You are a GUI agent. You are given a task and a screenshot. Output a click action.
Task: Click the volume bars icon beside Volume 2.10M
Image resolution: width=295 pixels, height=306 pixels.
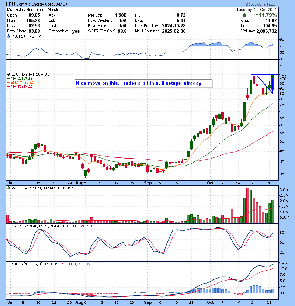[x=8, y=188]
